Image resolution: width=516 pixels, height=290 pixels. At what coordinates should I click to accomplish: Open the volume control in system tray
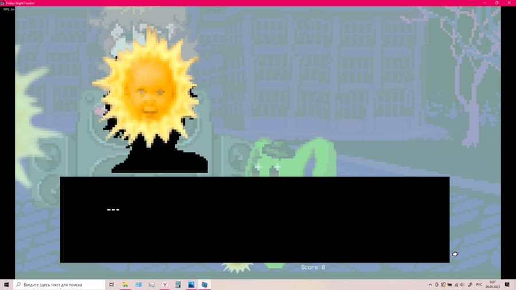(462, 285)
